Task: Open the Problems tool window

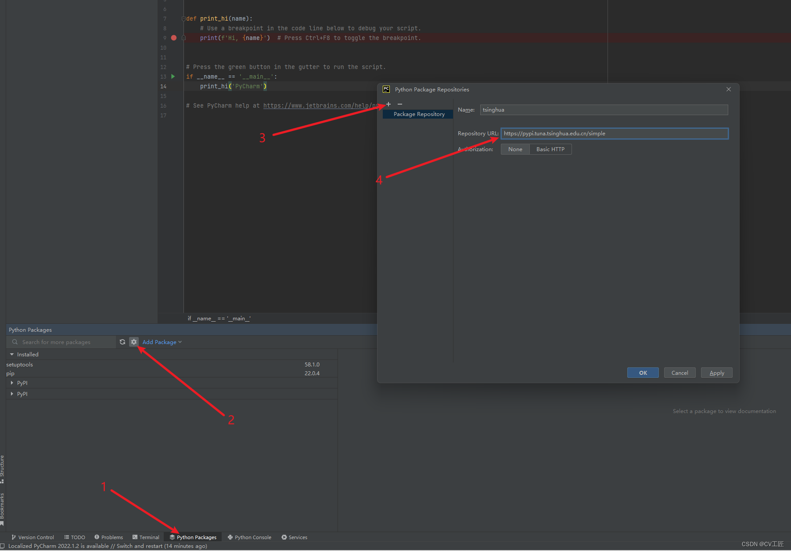Action: click(x=108, y=537)
